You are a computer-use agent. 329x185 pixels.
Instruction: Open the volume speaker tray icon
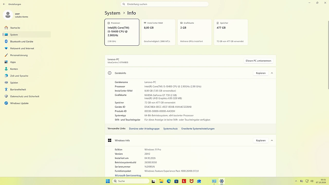point(312,181)
